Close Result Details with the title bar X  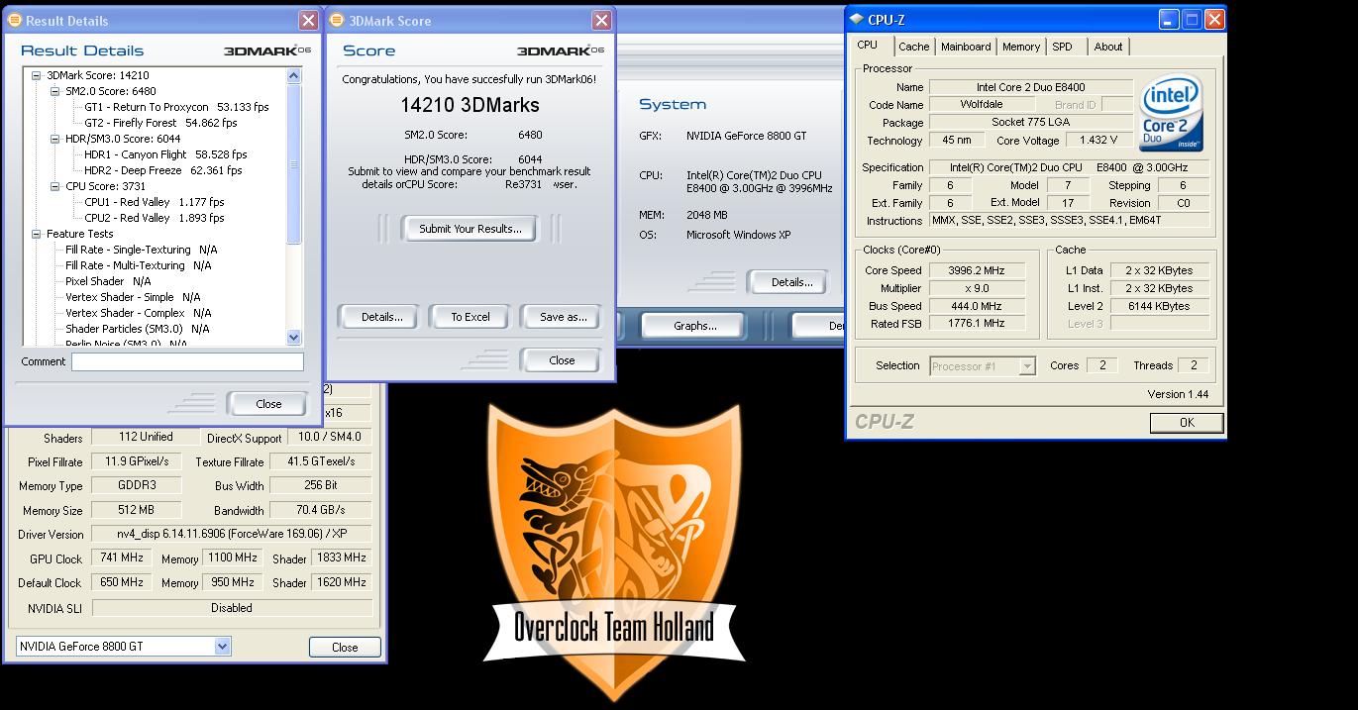pyautogui.click(x=308, y=20)
